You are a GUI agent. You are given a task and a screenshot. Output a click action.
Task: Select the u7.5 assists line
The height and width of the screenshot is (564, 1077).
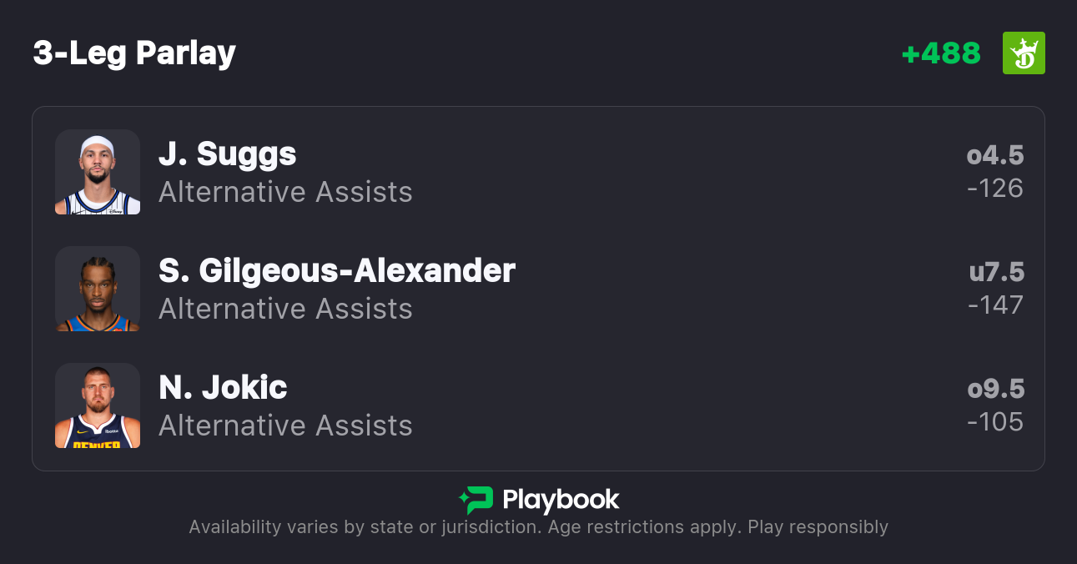coord(996,272)
